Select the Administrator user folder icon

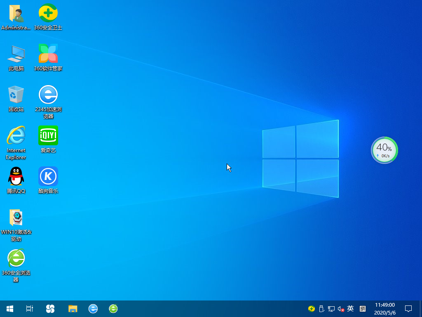click(x=16, y=14)
